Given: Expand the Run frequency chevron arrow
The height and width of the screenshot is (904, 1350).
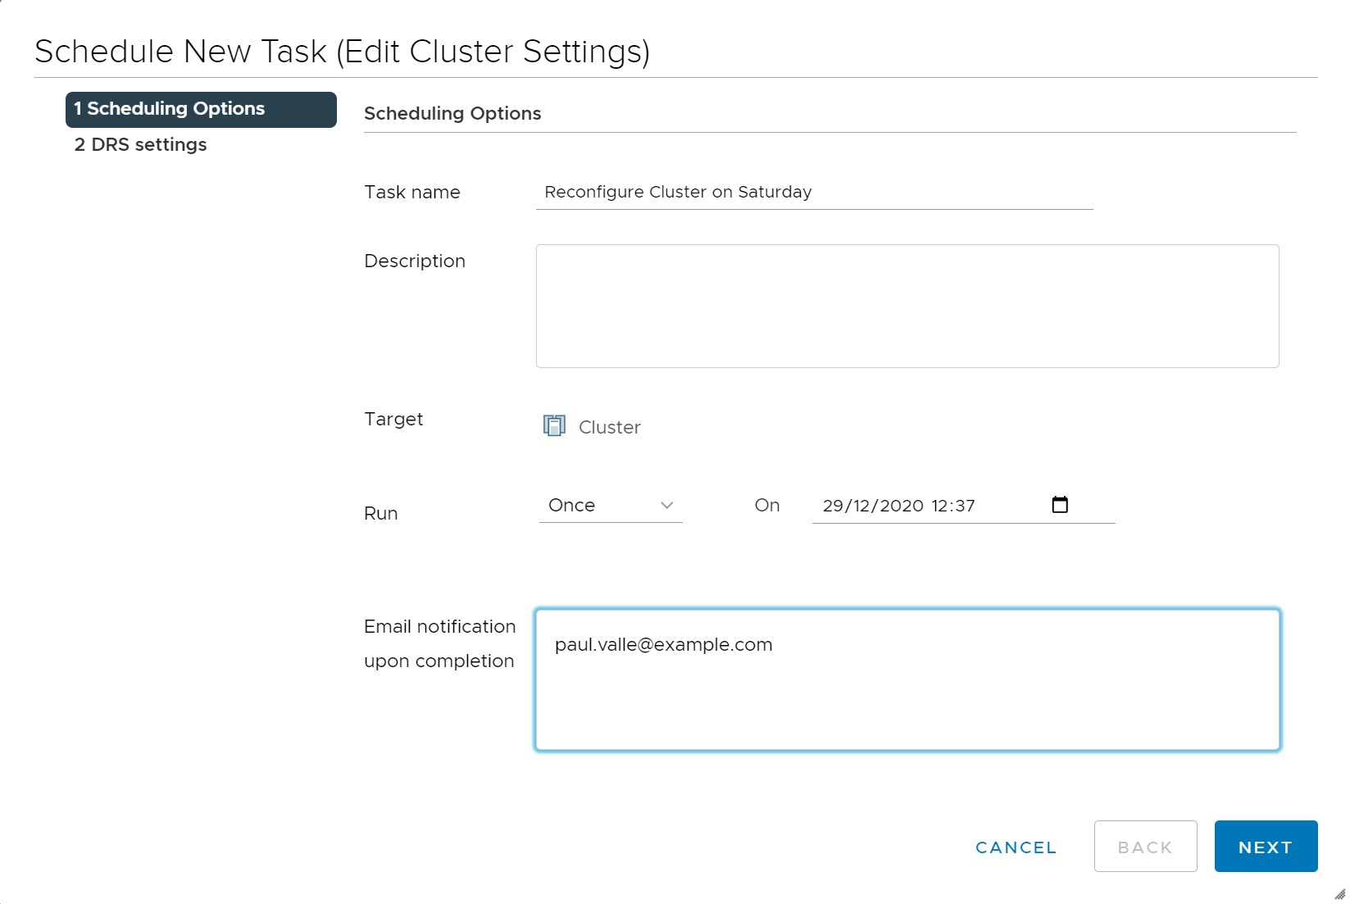Looking at the screenshot, I should (666, 506).
